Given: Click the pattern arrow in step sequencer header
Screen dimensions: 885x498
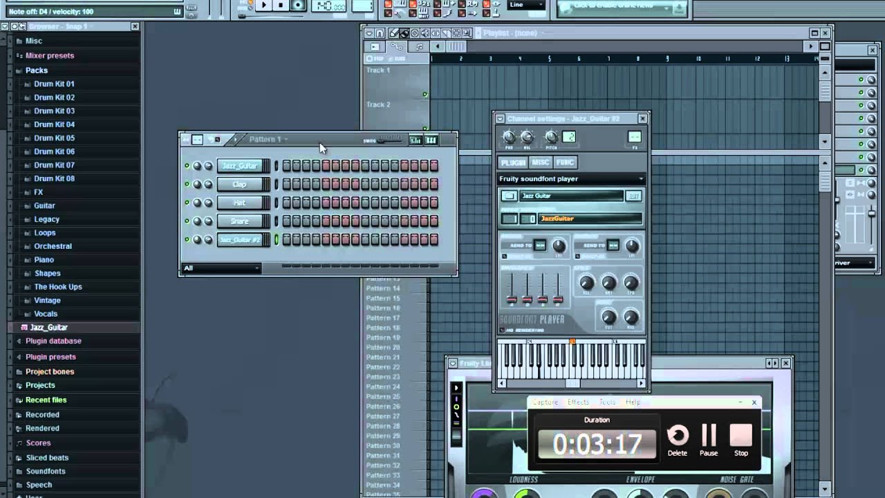Looking at the screenshot, I should click(235, 140).
